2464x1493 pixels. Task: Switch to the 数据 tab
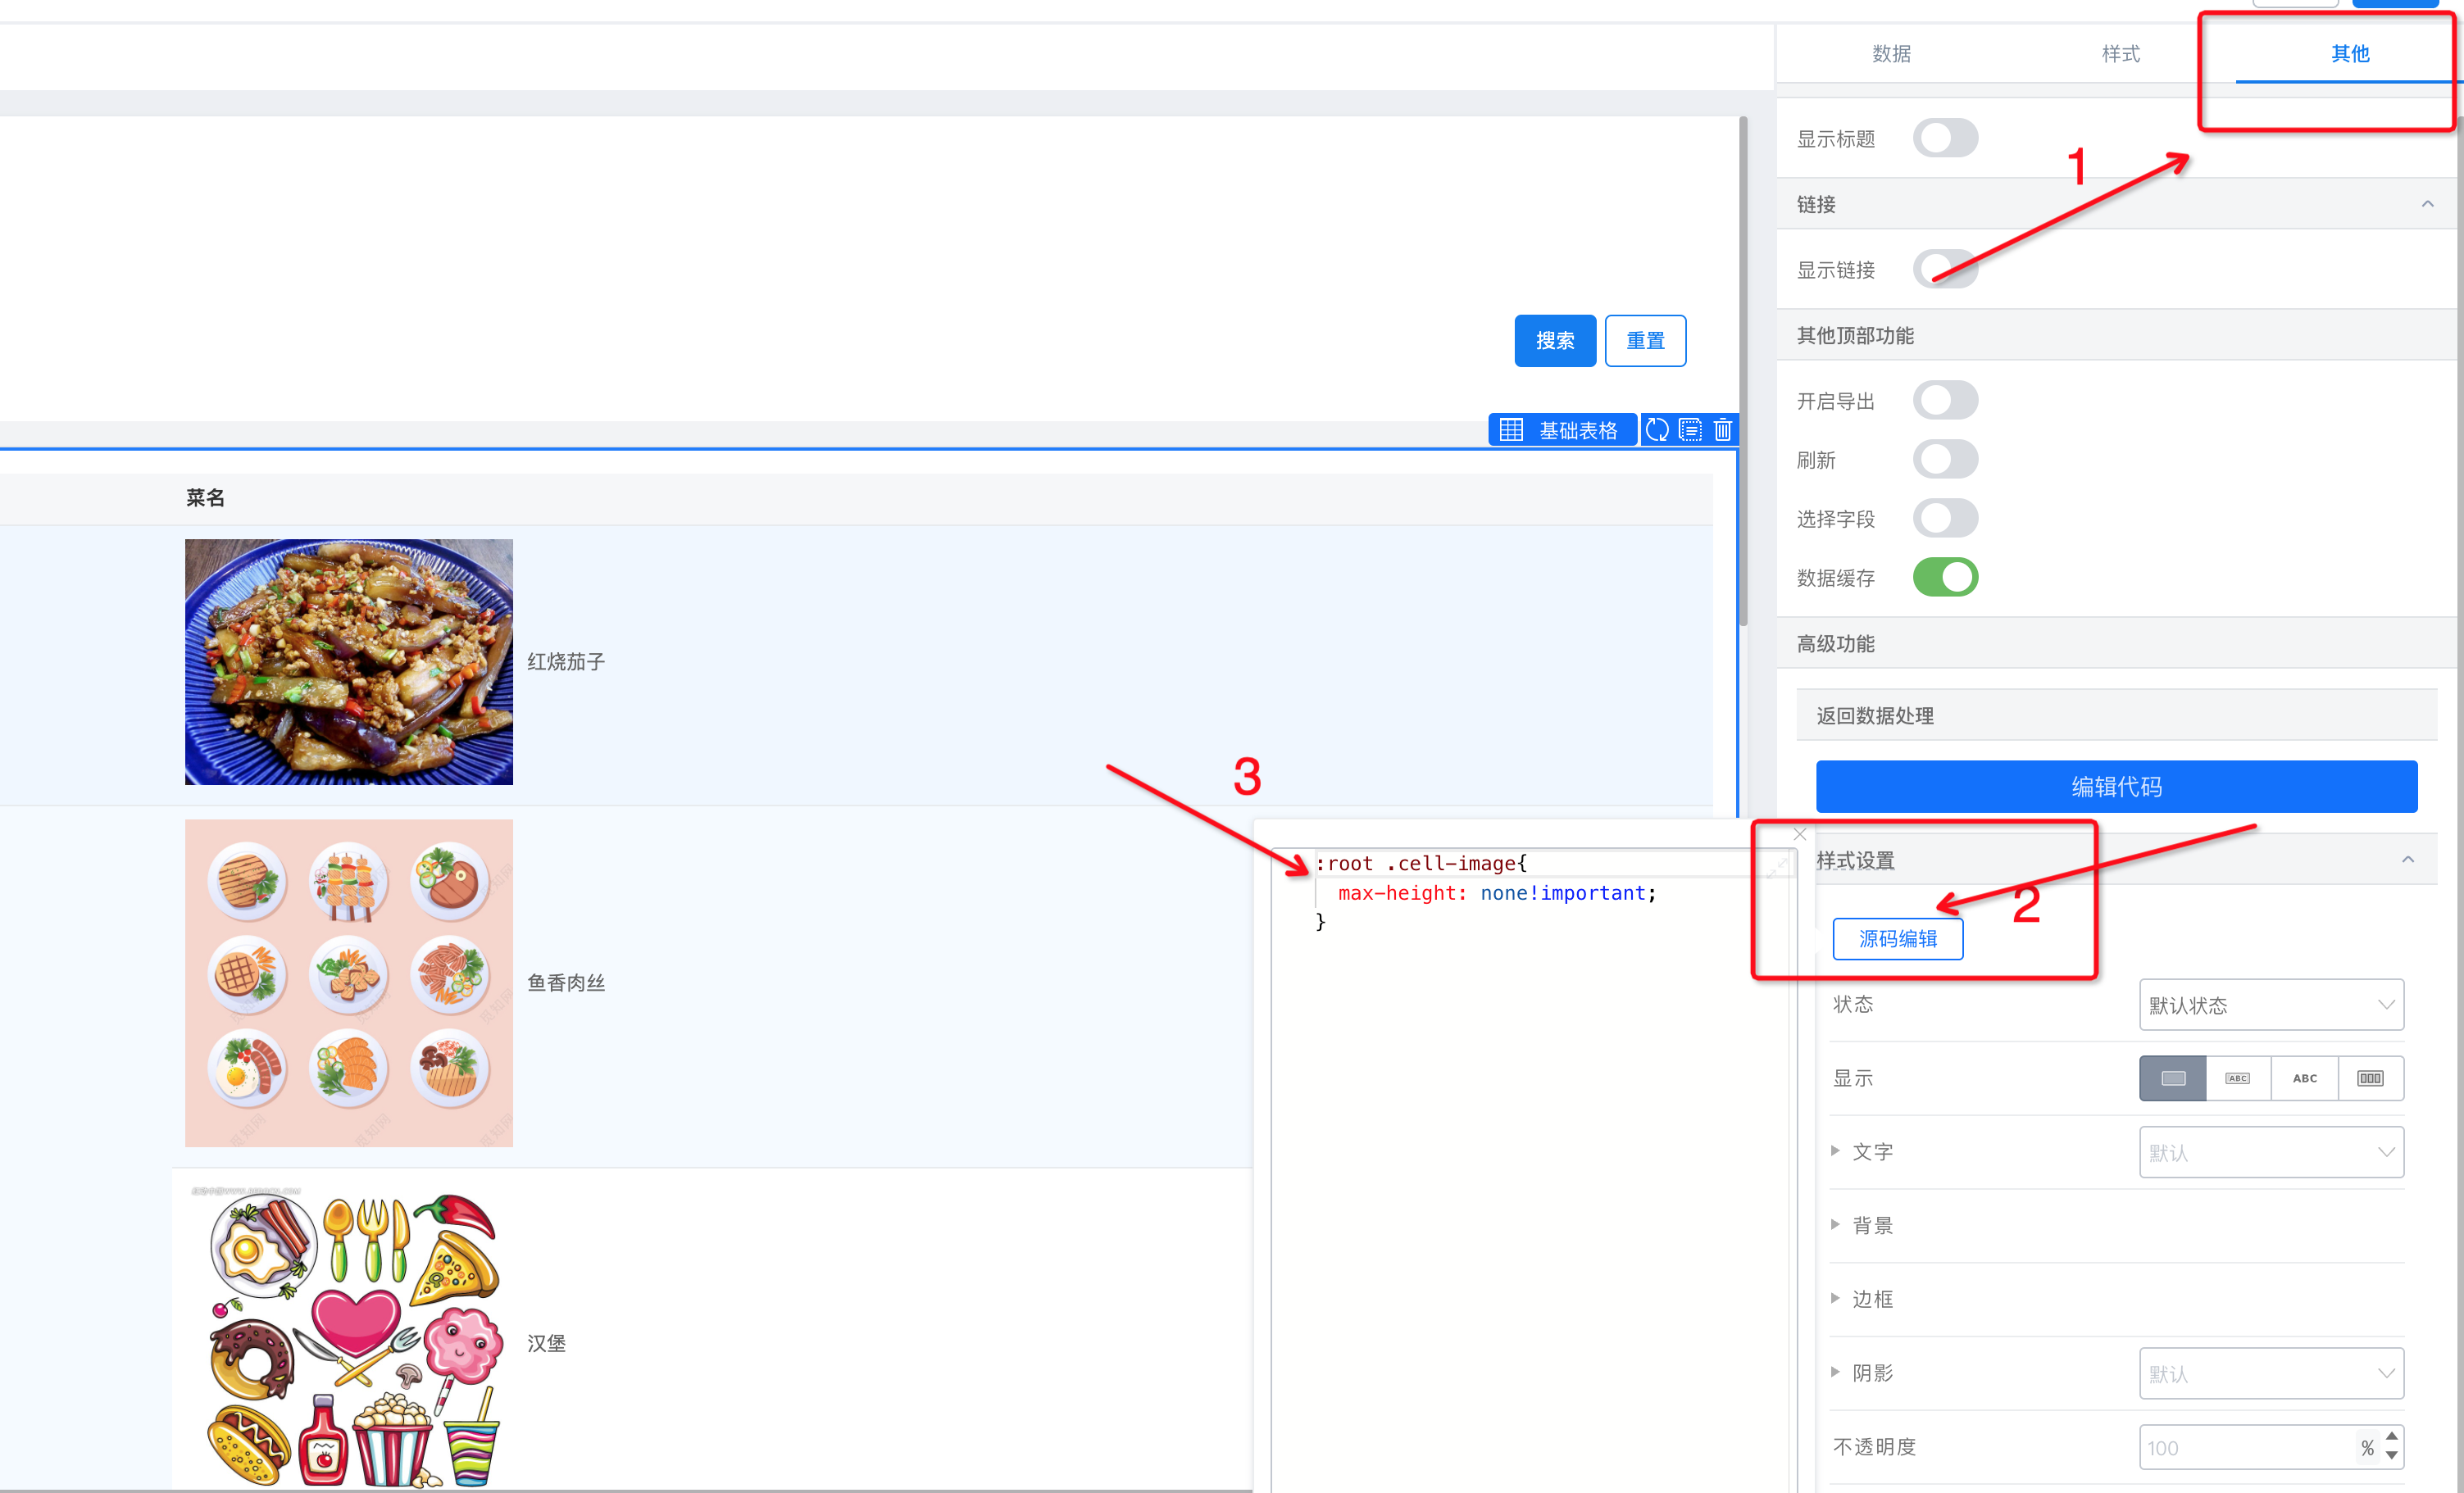pyautogui.click(x=1891, y=53)
